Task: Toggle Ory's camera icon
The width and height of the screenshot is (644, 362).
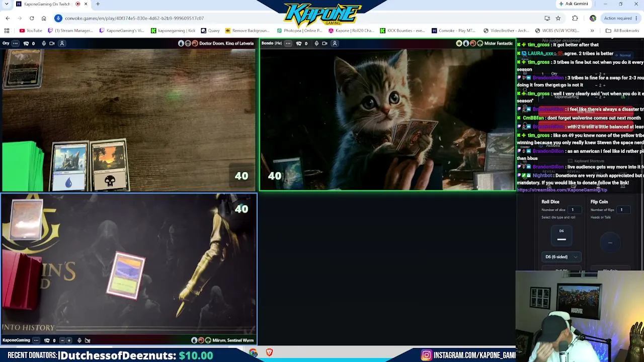Action: (x=52, y=43)
